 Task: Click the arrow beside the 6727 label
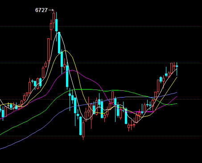tap(51, 10)
